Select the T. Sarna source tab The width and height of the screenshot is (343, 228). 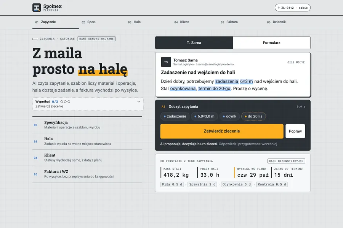[x=194, y=43]
